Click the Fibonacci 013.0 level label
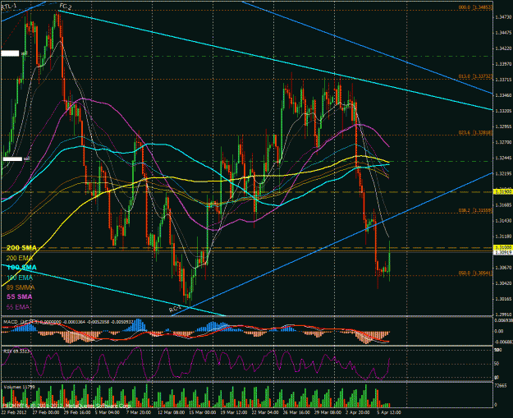 click(x=475, y=76)
